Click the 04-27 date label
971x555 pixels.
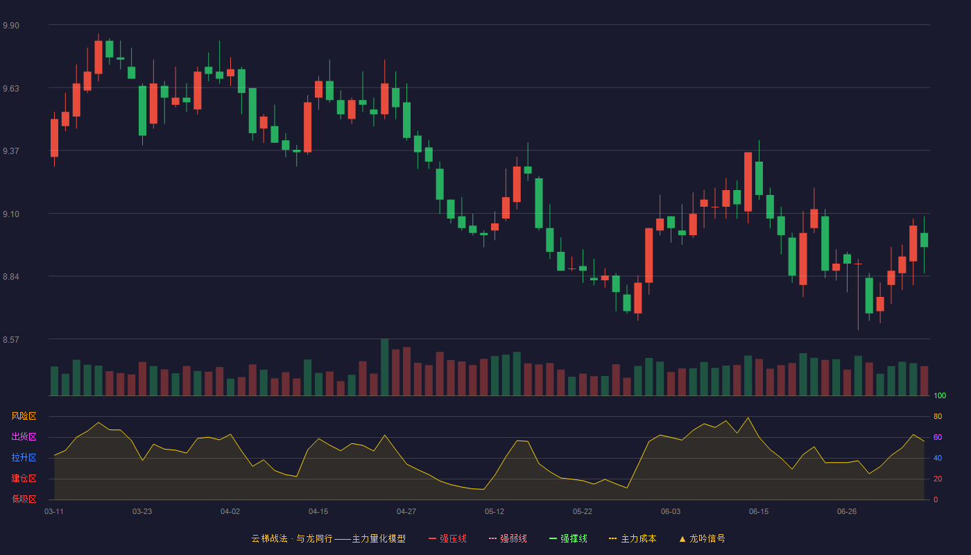click(406, 511)
